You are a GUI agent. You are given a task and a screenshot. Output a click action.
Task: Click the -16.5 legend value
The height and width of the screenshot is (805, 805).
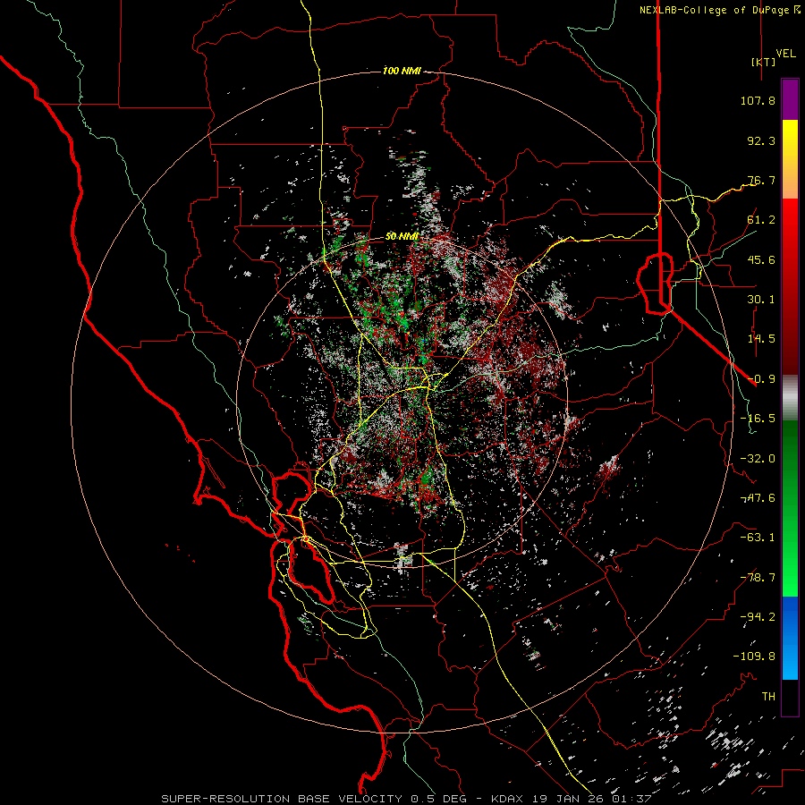[758, 419]
